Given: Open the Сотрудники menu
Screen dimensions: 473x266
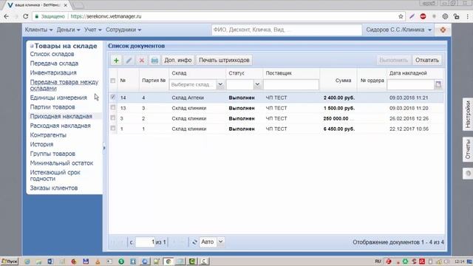Looking at the screenshot, I should click(123, 30).
